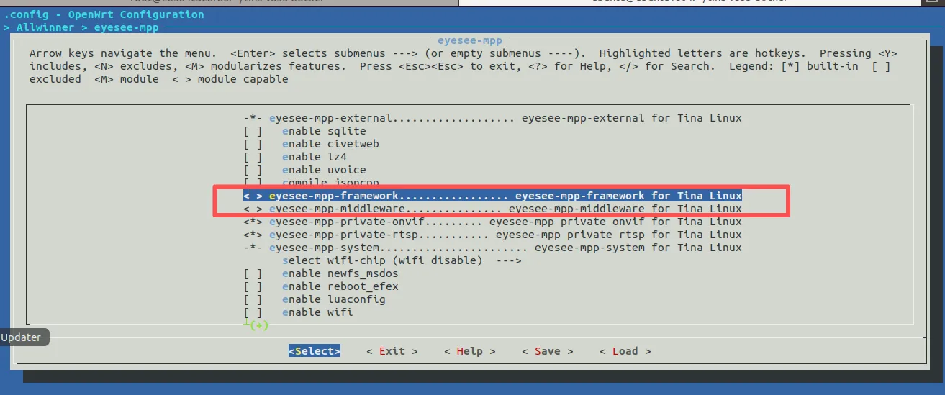Click the Load button
945x395 pixels.
coord(625,351)
